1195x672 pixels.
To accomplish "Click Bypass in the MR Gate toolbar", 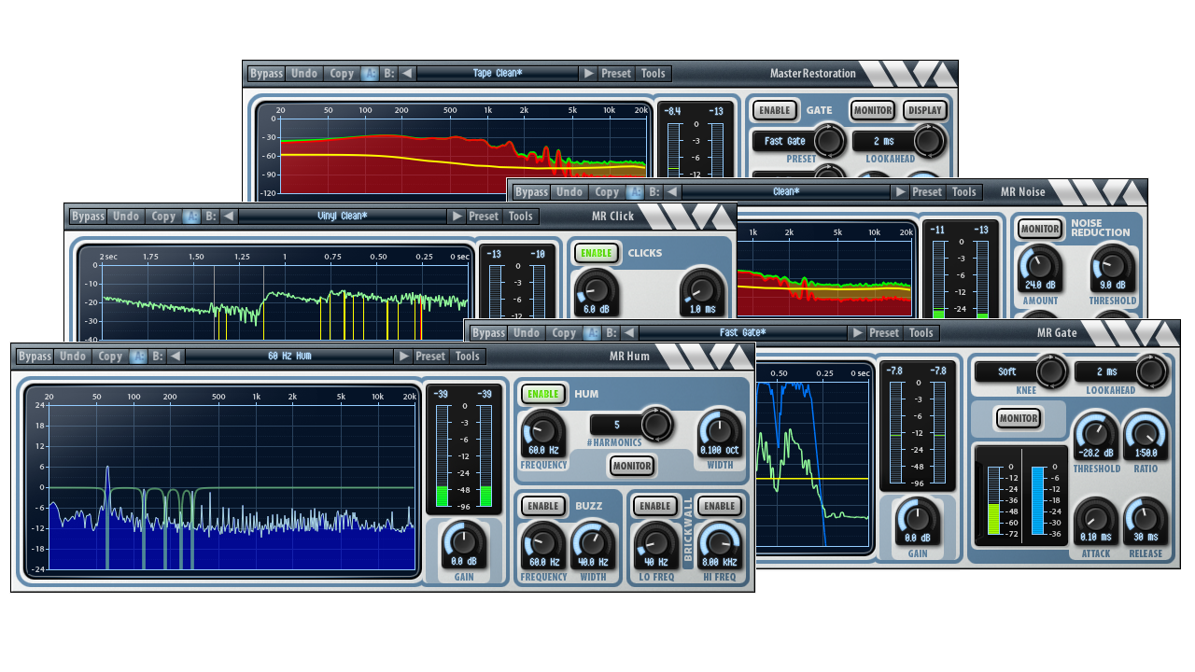I will coord(488,332).
